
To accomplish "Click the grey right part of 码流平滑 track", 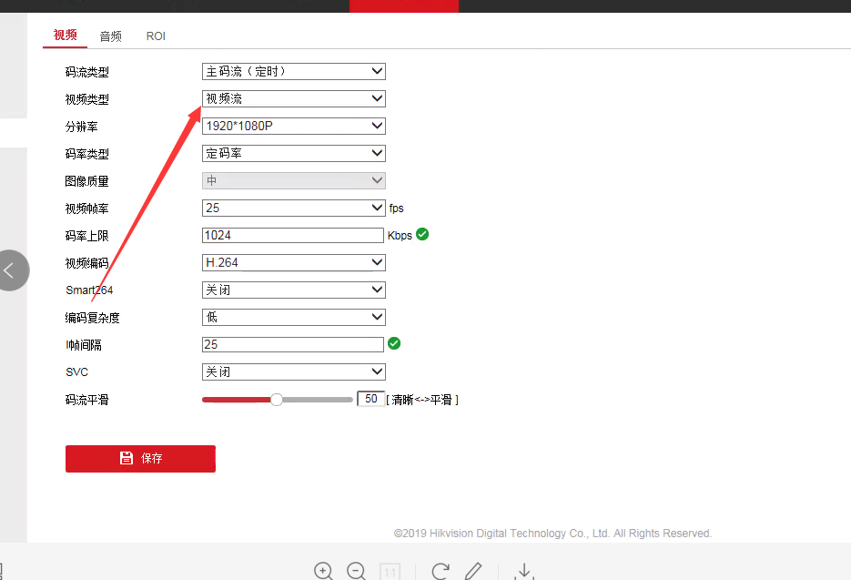I will (x=318, y=400).
